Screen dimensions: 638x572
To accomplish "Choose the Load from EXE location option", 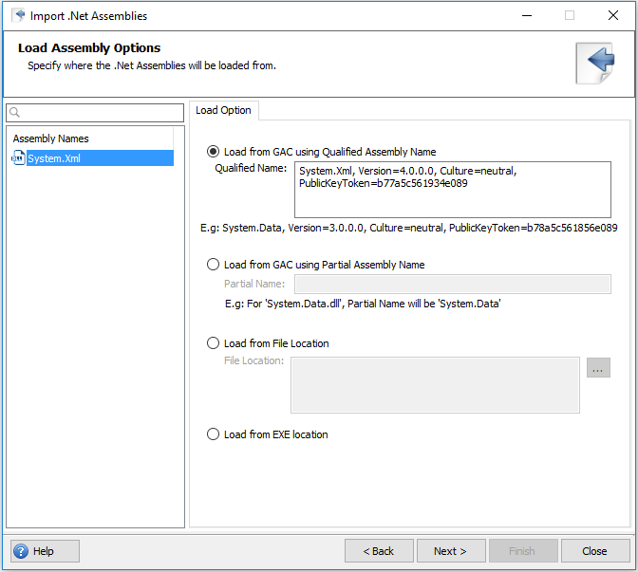I will [214, 434].
